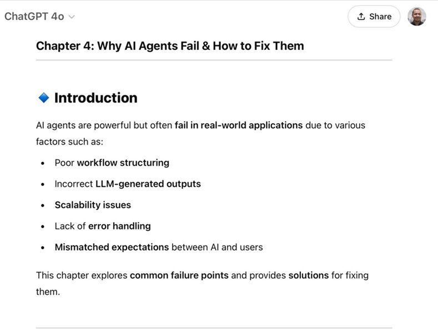Select the Introduction heading text
Screen dimensions: 438x333
click(95, 98)
